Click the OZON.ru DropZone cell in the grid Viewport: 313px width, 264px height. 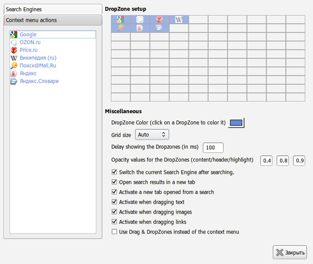[140, 20]
